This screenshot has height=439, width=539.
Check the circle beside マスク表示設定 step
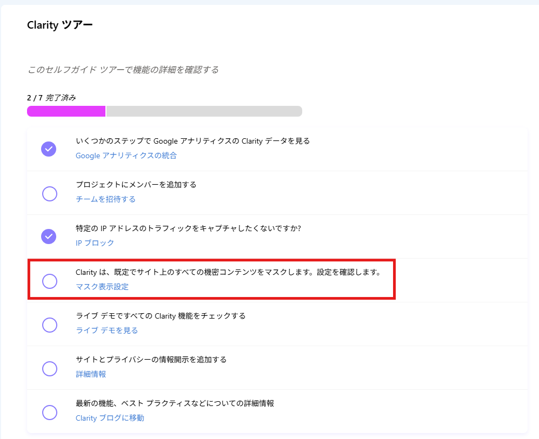50,281
